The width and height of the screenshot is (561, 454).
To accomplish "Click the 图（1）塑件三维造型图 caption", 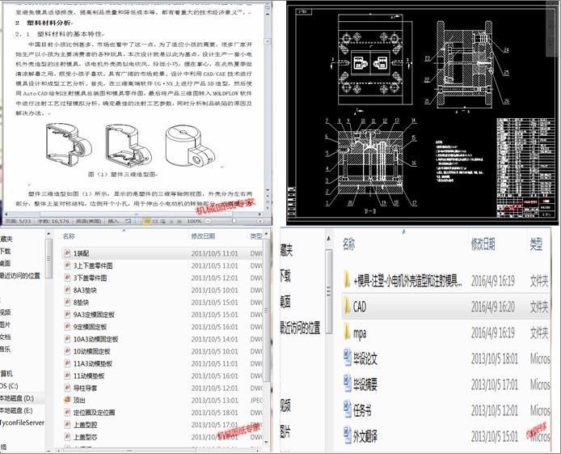I will [122, 174].
